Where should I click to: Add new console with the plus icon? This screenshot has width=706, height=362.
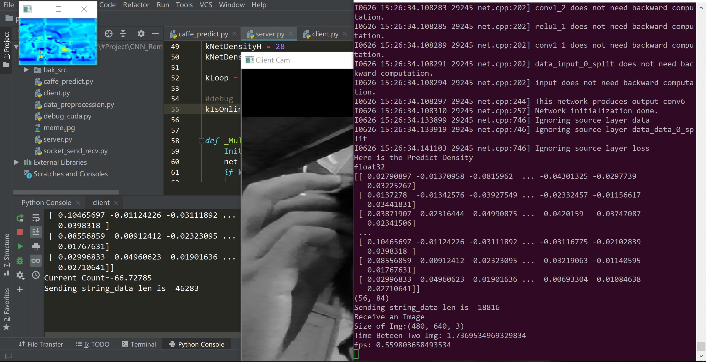point(20,289)
